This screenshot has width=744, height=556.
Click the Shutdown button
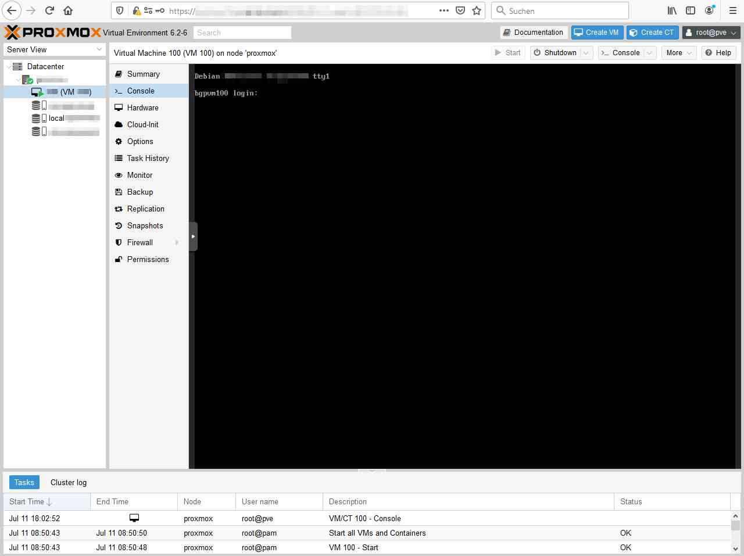click(x=555, y=53)
